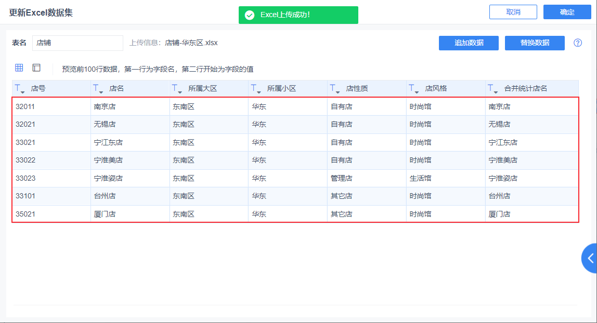Click the 合并统计店名 column header label
597x323 pixels.
pos(525,89)
